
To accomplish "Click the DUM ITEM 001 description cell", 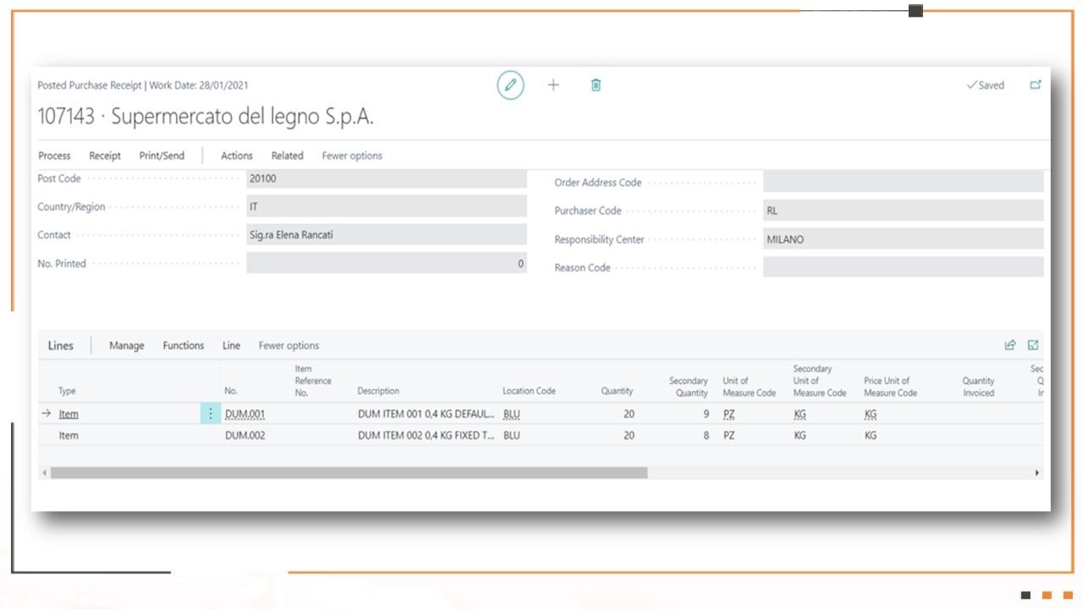I will tap(426, 414).
